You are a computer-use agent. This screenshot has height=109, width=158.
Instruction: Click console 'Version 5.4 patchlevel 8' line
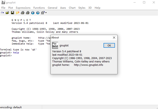tap(50, 23)
